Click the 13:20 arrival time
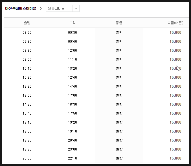 73,68
